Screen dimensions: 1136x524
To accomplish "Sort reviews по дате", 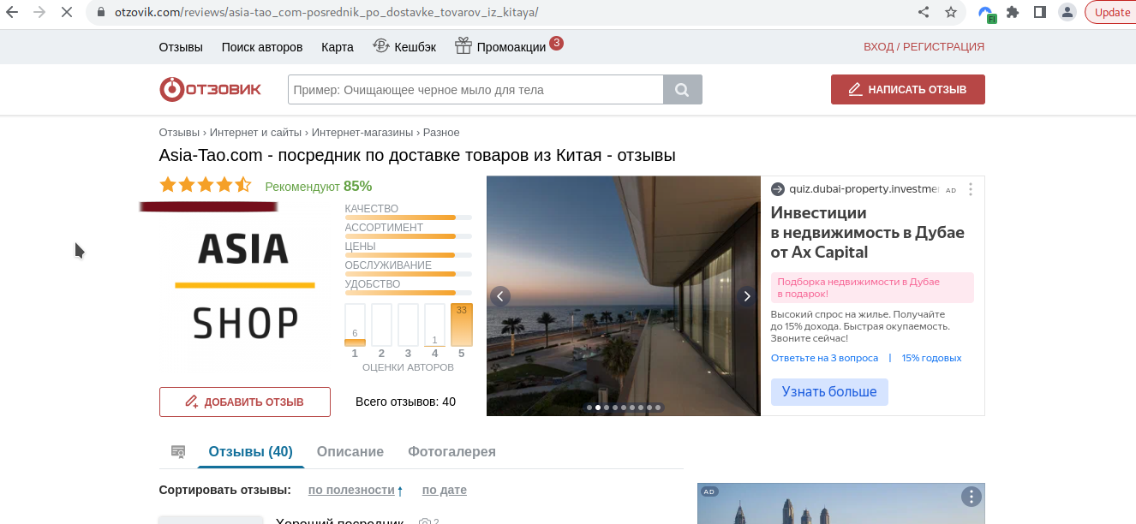I will pos(444,491).
